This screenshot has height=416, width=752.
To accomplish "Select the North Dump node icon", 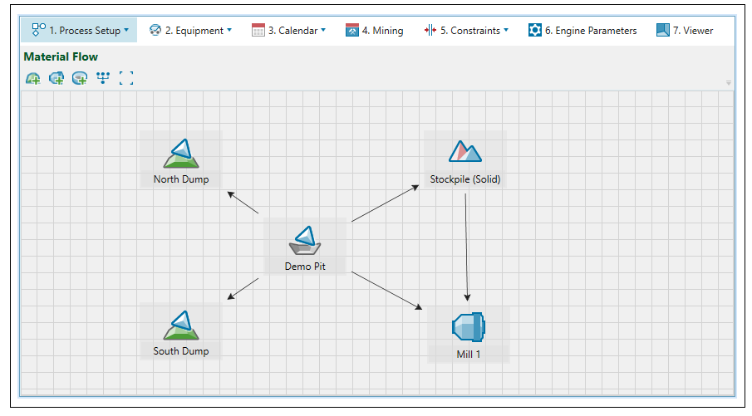I will (x=181, y=154).
